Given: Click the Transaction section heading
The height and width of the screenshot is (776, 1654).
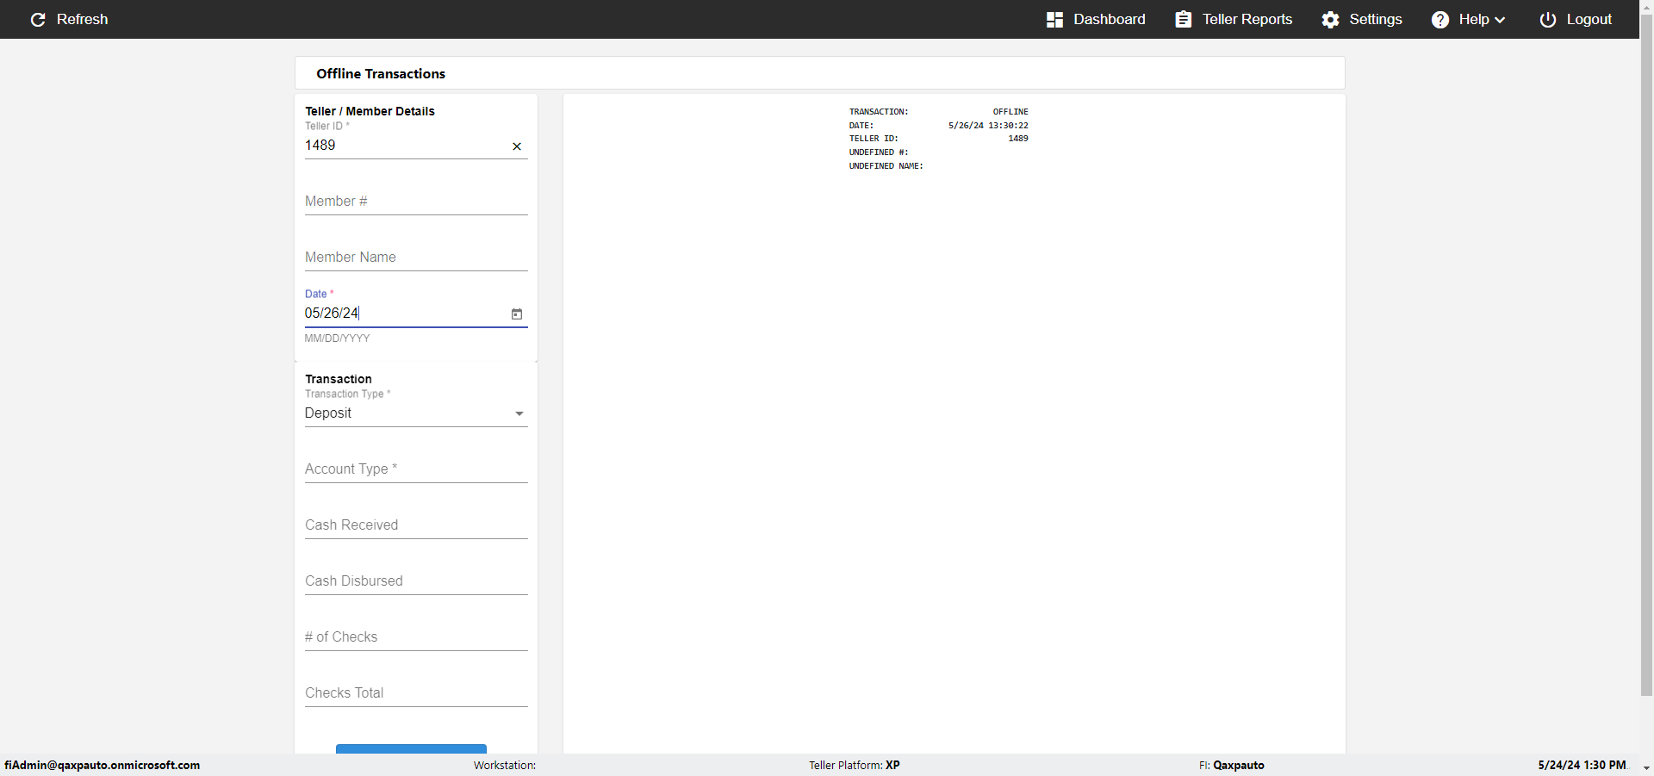Looking at the screenshot, I should pyautogui.click(x=339, y=379).
